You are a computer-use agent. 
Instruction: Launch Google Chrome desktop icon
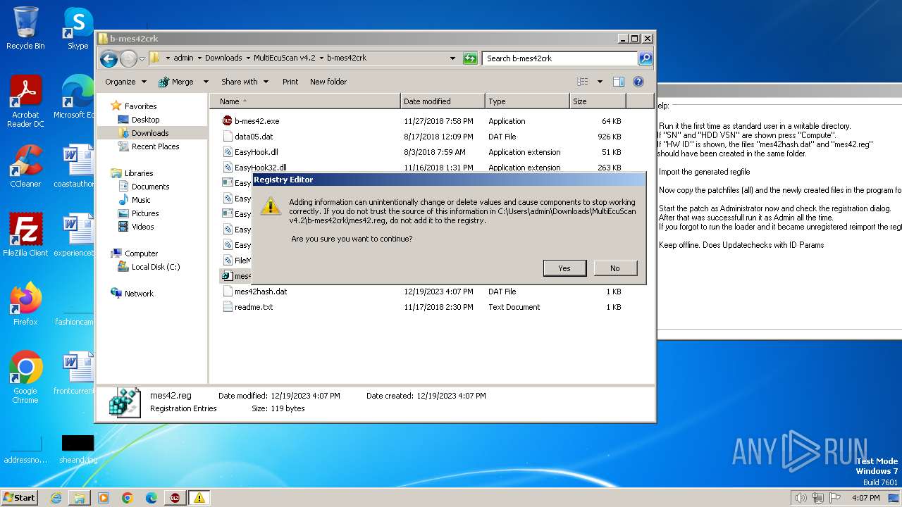coord(25,377)
